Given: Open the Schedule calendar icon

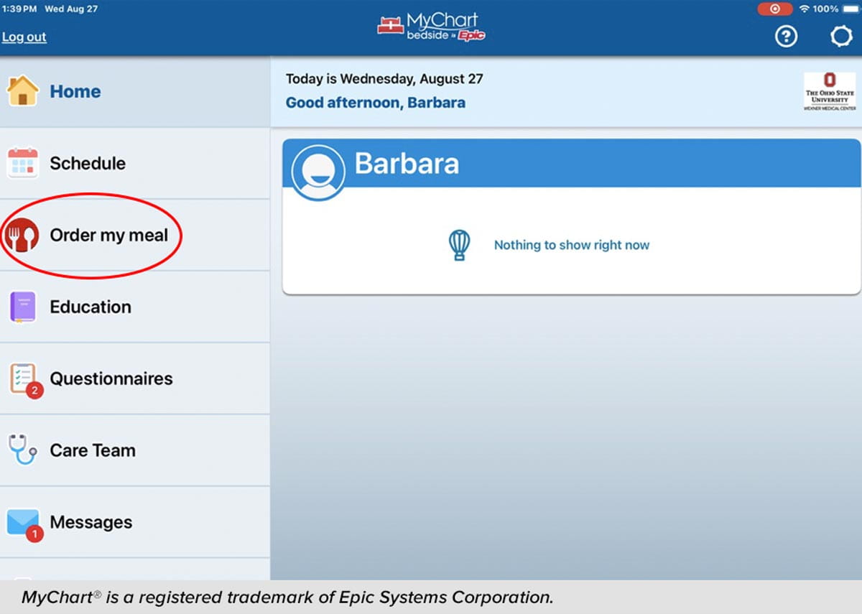Looking at the screenshot, I should (x=24, y=163).
